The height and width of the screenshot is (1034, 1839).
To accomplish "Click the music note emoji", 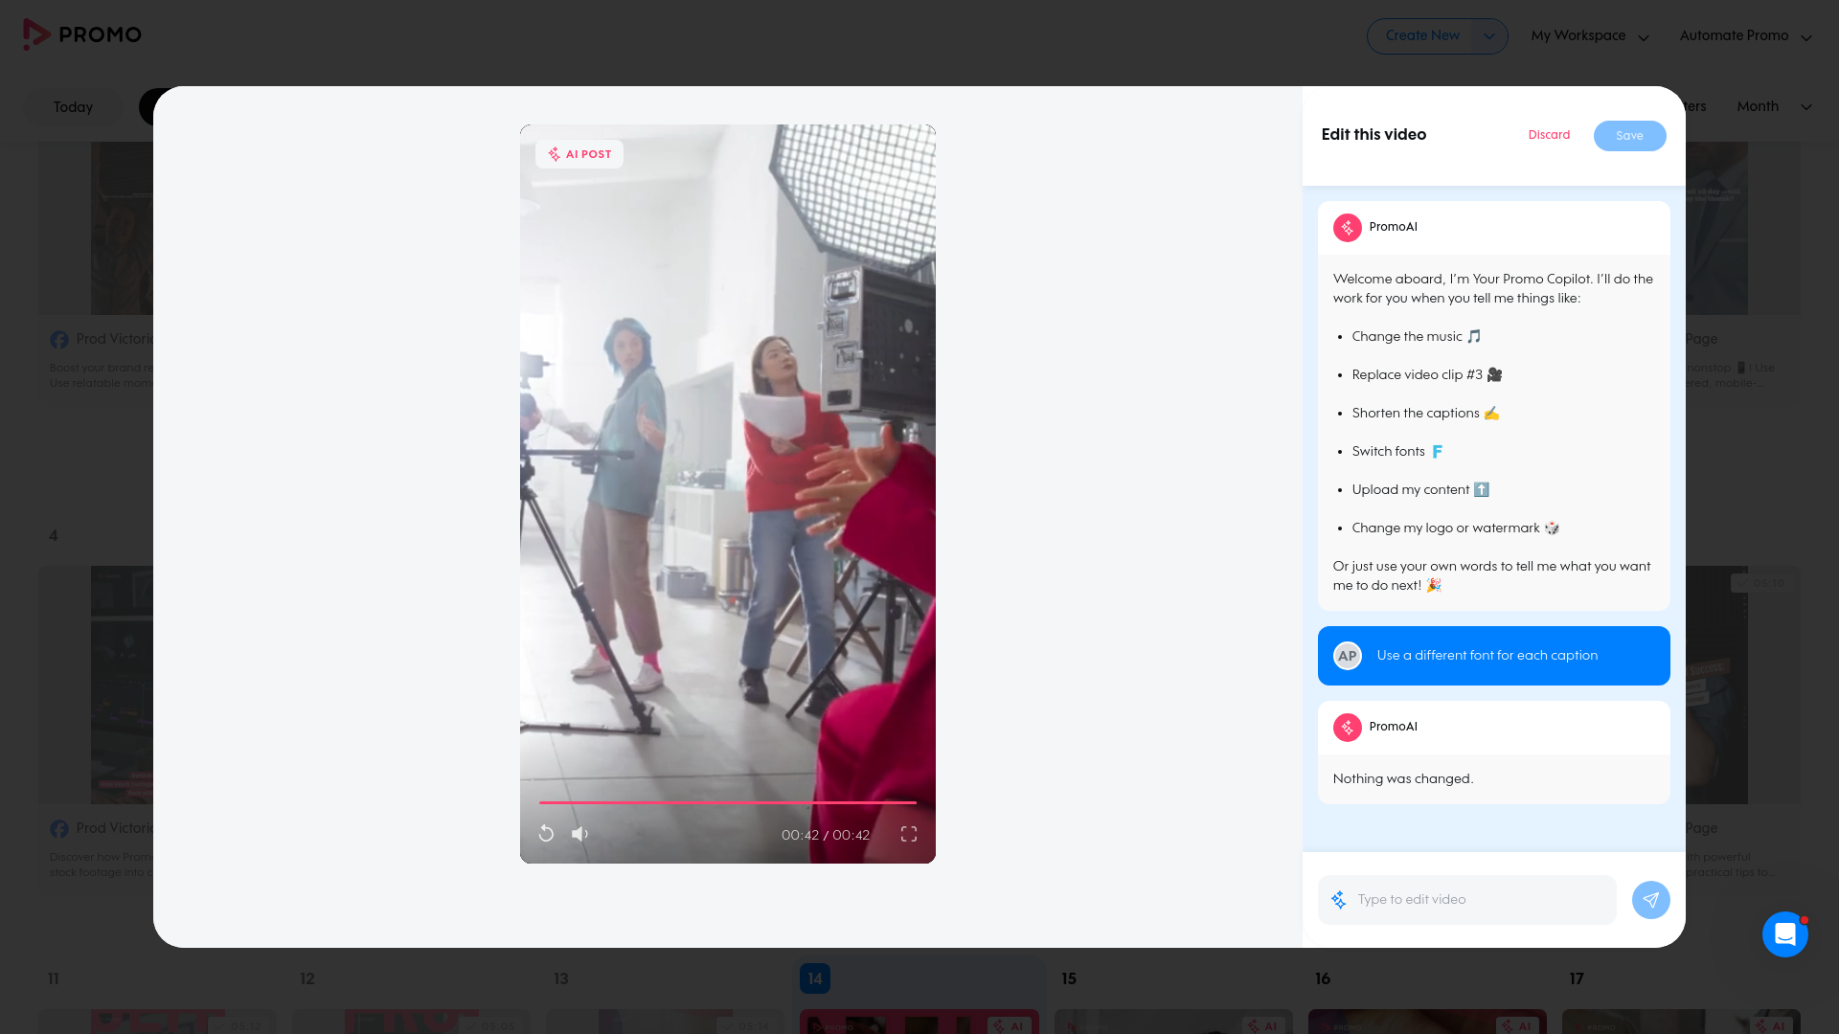I will pos(1474,336).
